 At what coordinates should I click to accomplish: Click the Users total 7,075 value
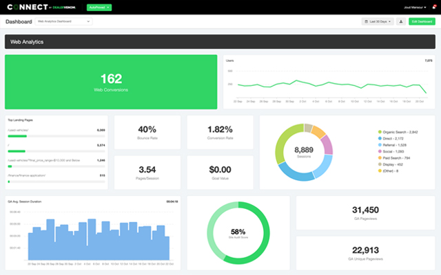click(429, 60)
